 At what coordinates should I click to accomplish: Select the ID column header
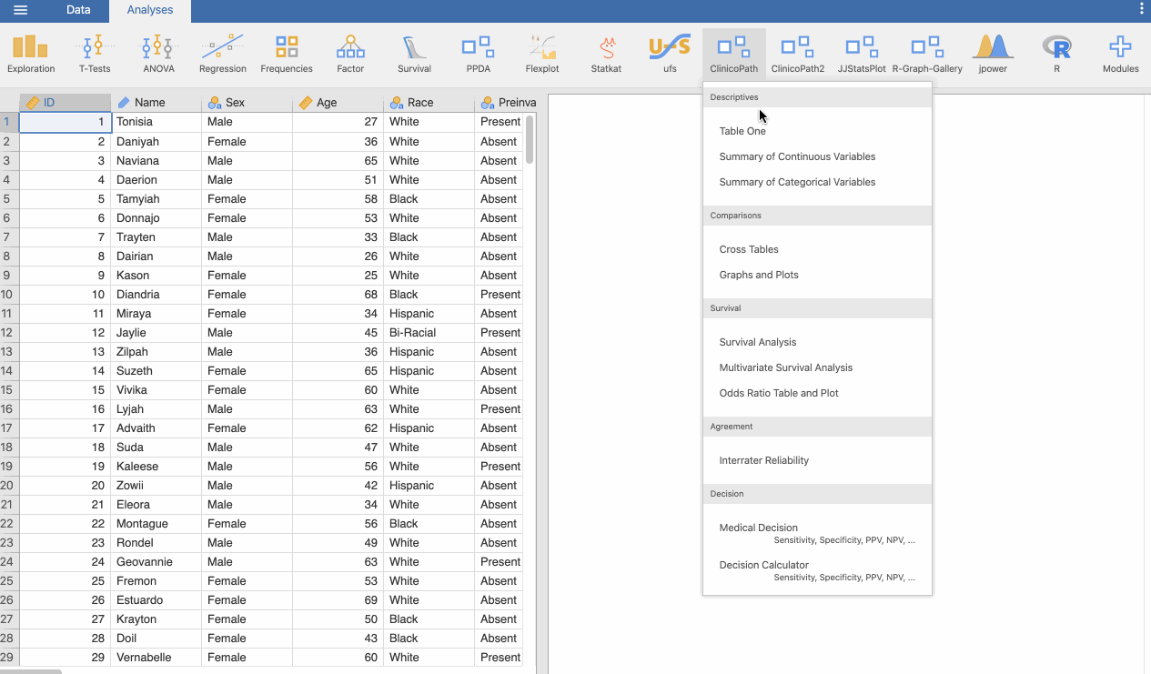pos(65,103)
